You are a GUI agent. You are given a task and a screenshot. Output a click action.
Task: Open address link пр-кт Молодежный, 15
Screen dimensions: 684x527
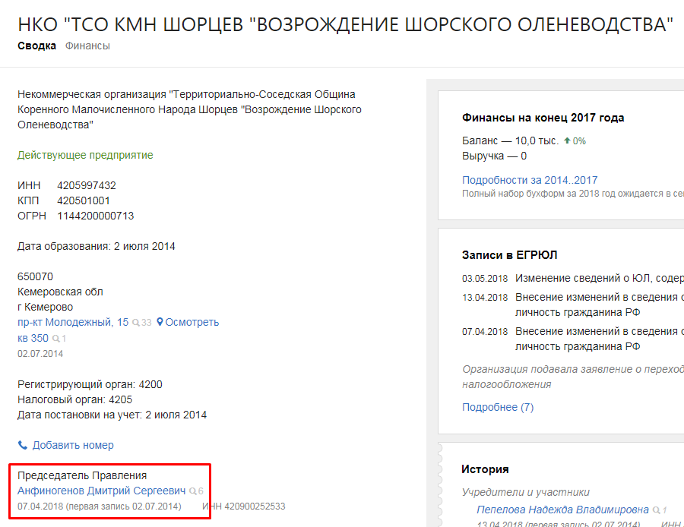(x=73, y=322)
